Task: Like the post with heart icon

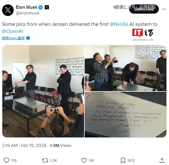Action: (84, 160)
